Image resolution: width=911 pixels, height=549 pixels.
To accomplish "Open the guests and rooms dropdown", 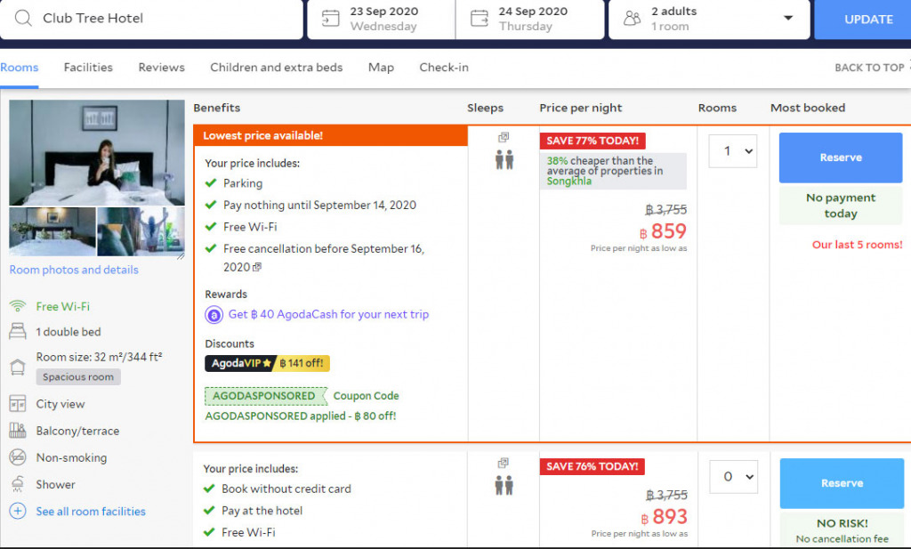I will click(787, 19).
